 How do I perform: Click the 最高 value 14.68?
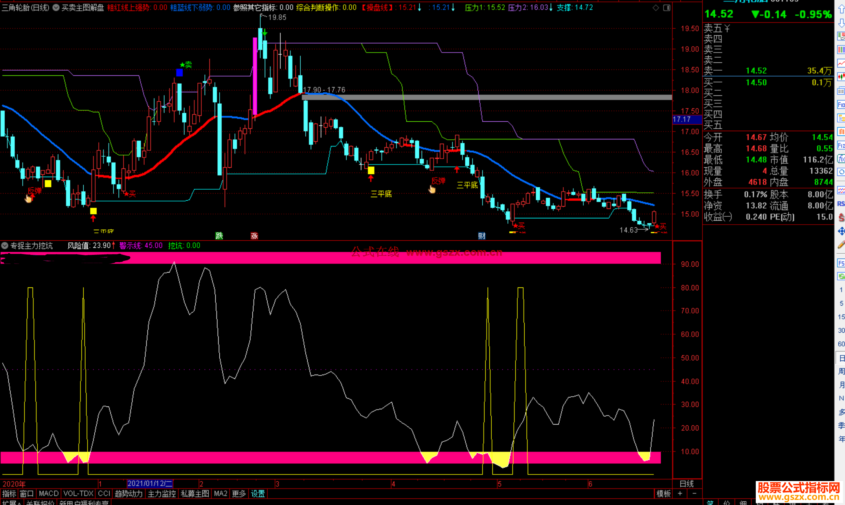click(x=756, y=148)
